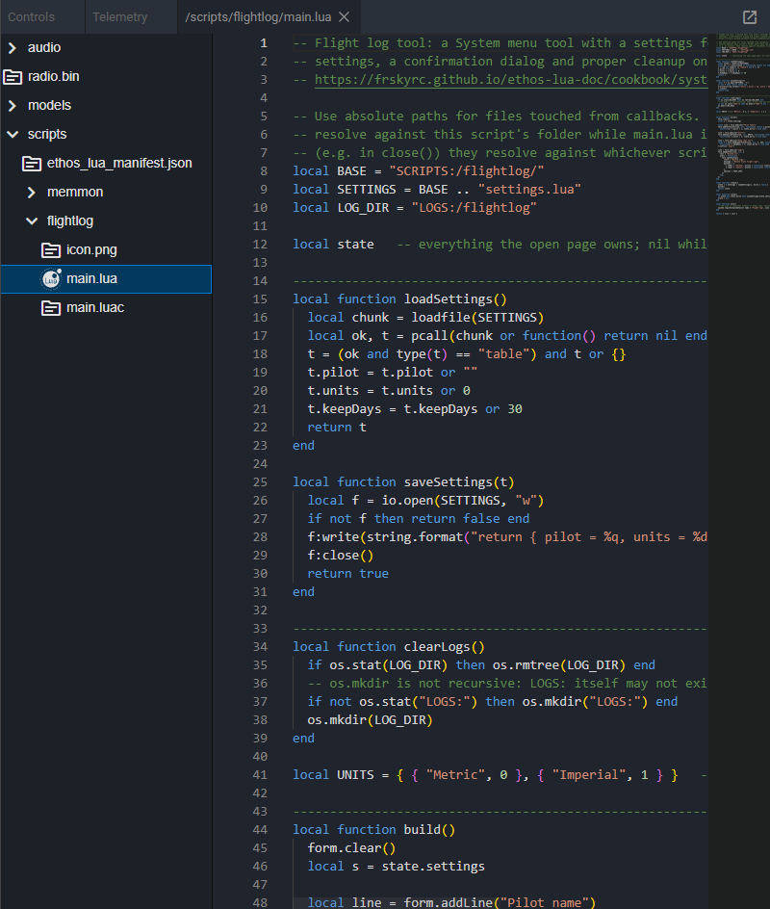This screenshot has height=909, width=770.
Task: Expand the audio folder chevron
Action: [x=13, y=47]
